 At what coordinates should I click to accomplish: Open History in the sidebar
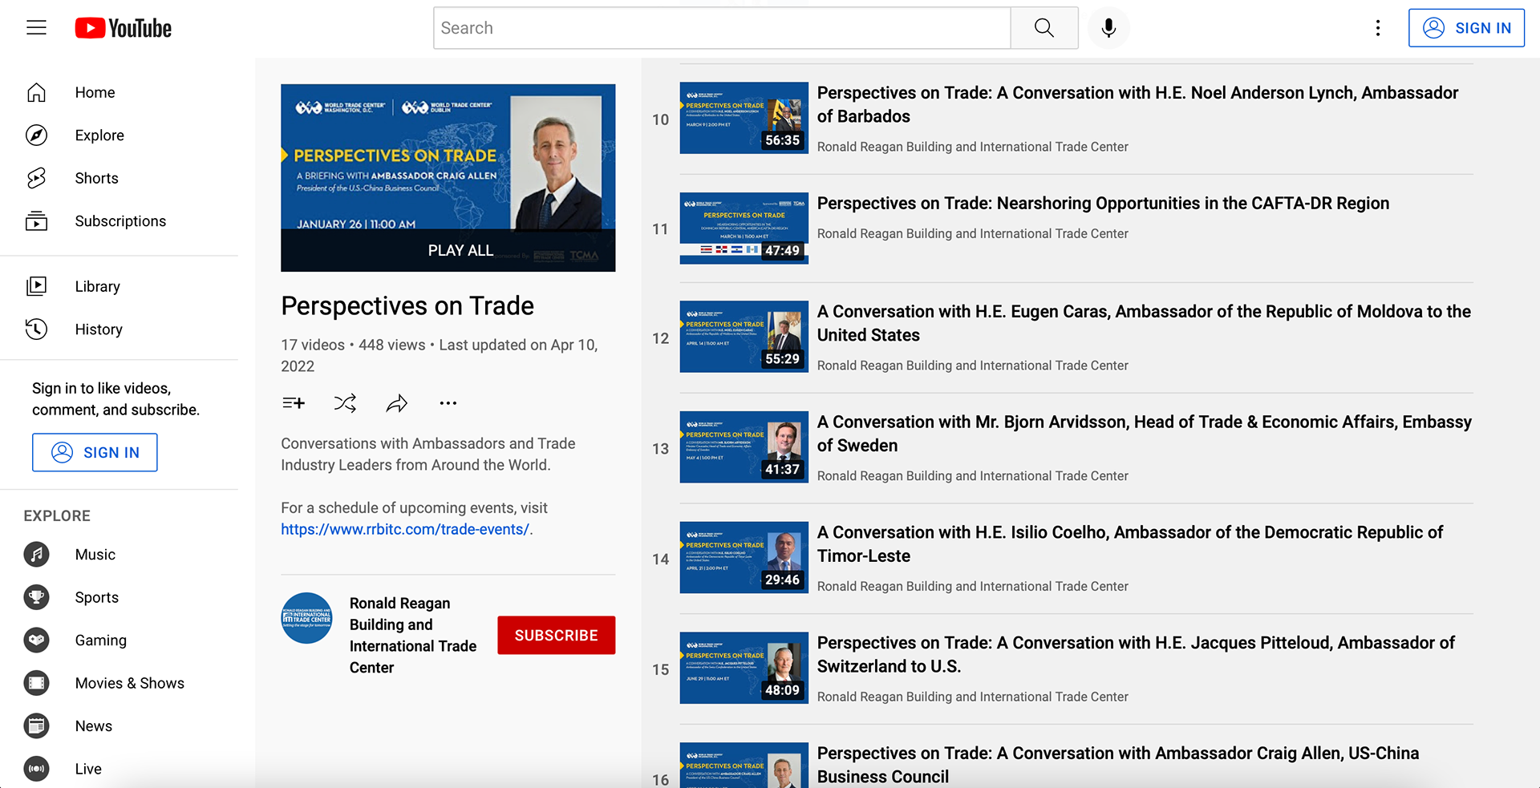point(119,329)
